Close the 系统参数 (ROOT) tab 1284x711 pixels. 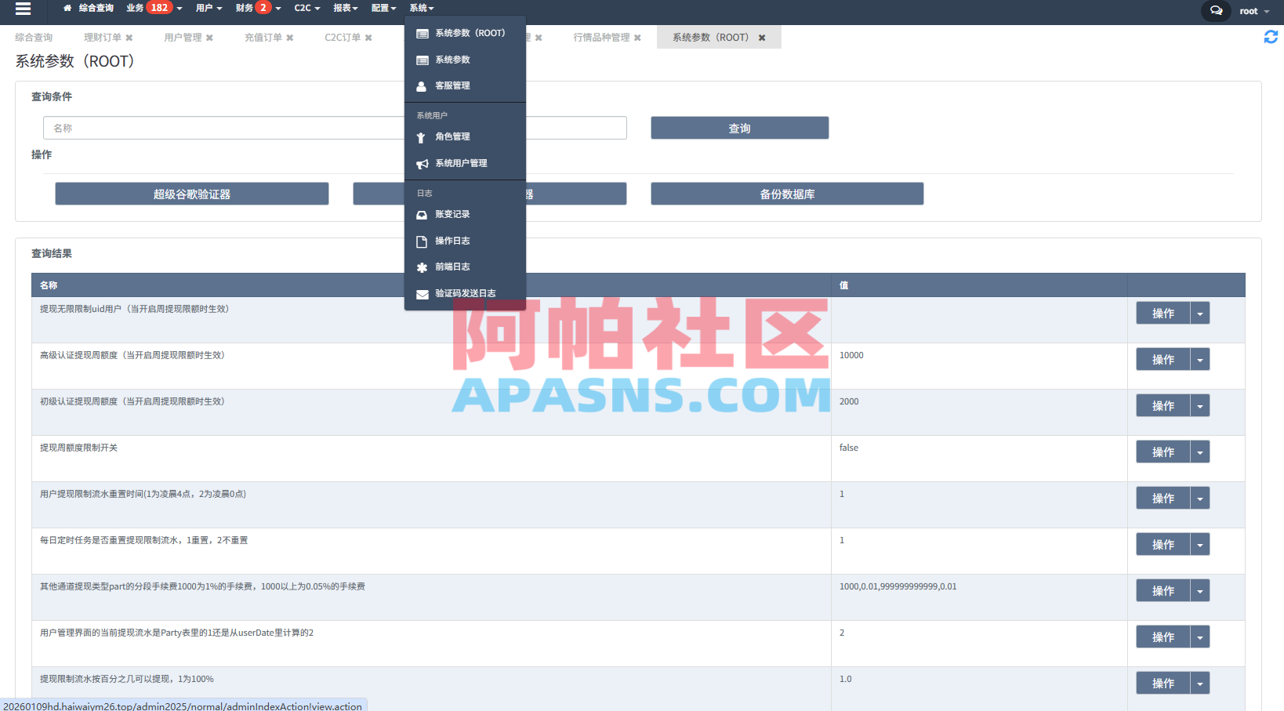pos(761,38)
